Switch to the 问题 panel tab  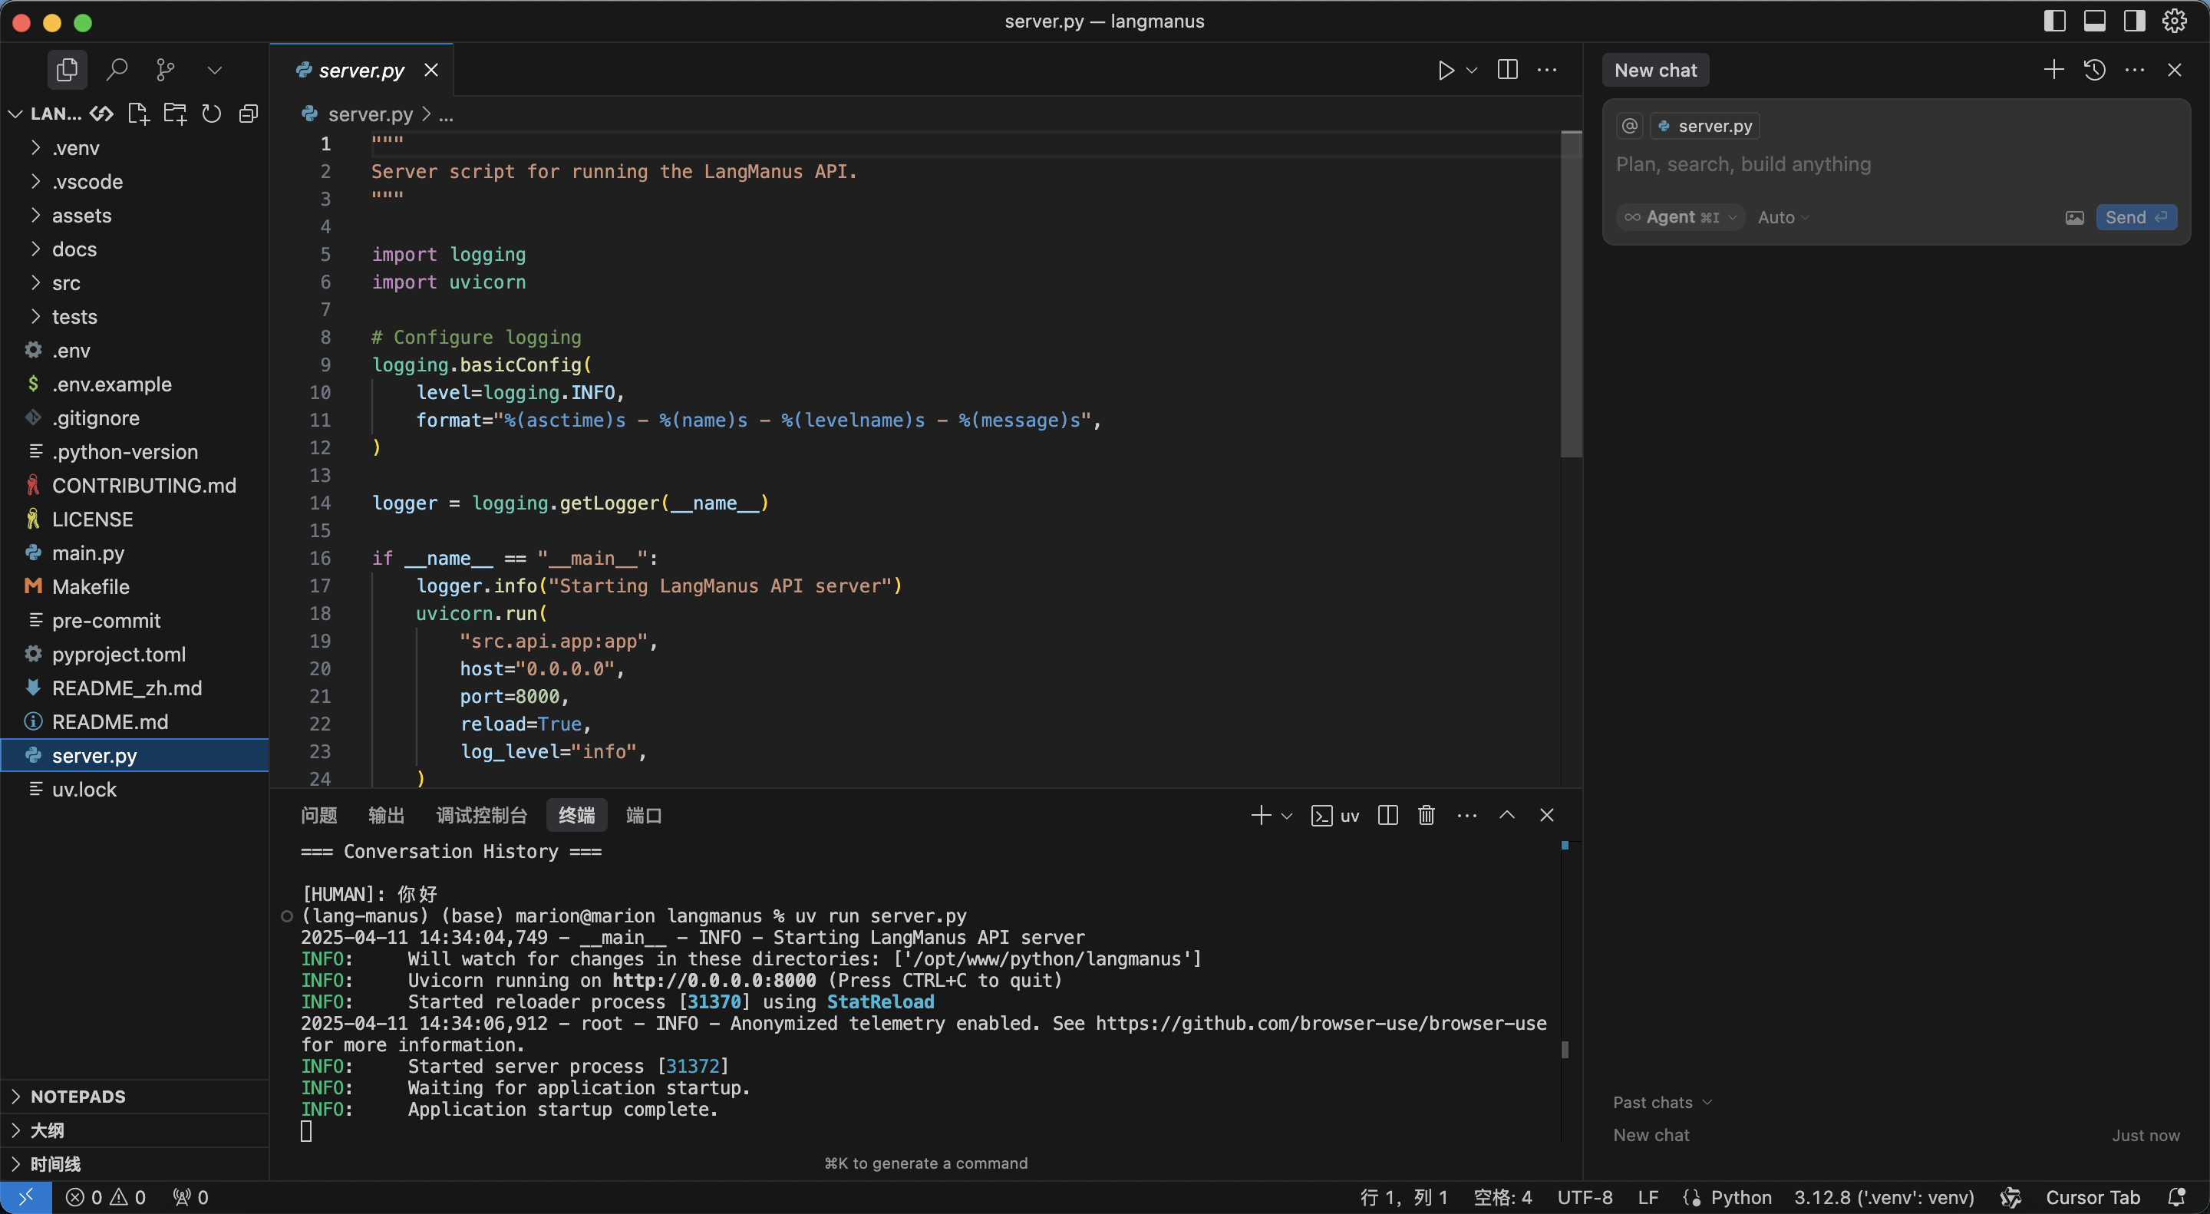[x=318, y=815]
